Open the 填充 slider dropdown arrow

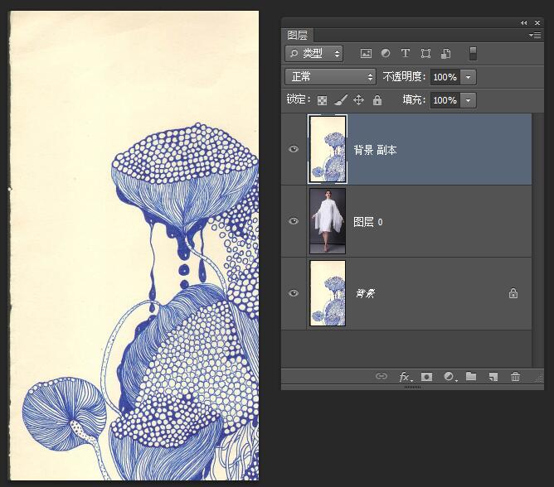coord(468,100)
